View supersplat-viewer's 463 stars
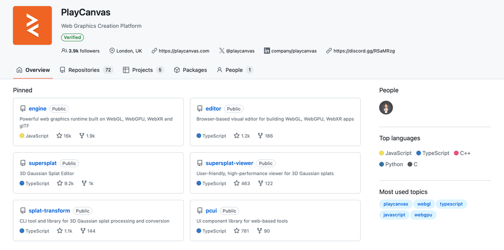504x250 pixels. [241, 184]
